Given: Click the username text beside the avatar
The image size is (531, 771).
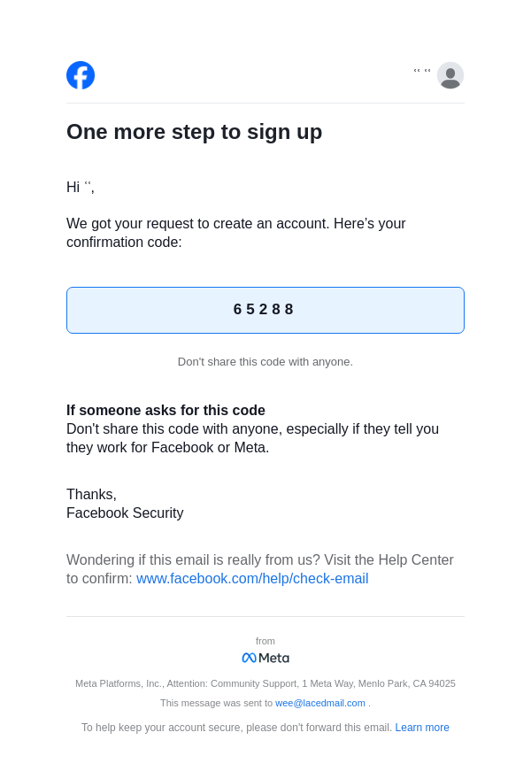Looking at the screenshot, I should pos(422,72).
